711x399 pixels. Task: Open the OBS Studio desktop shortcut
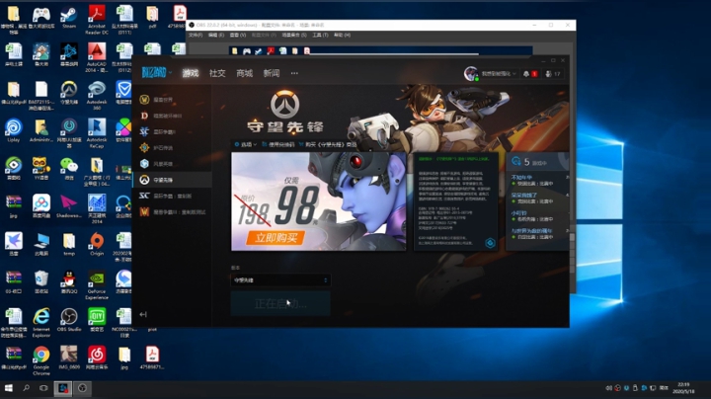[69, 320]
